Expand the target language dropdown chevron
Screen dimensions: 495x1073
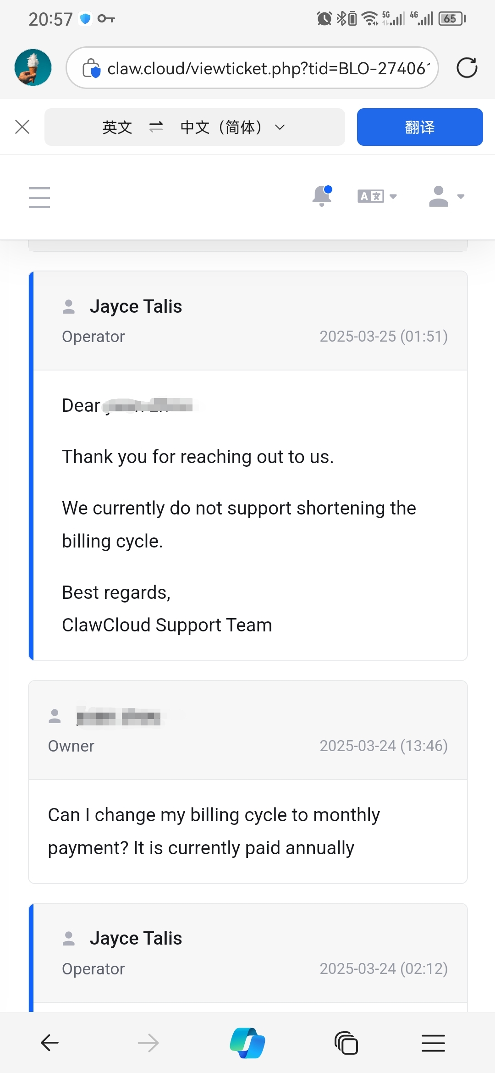tap(280, 127)
